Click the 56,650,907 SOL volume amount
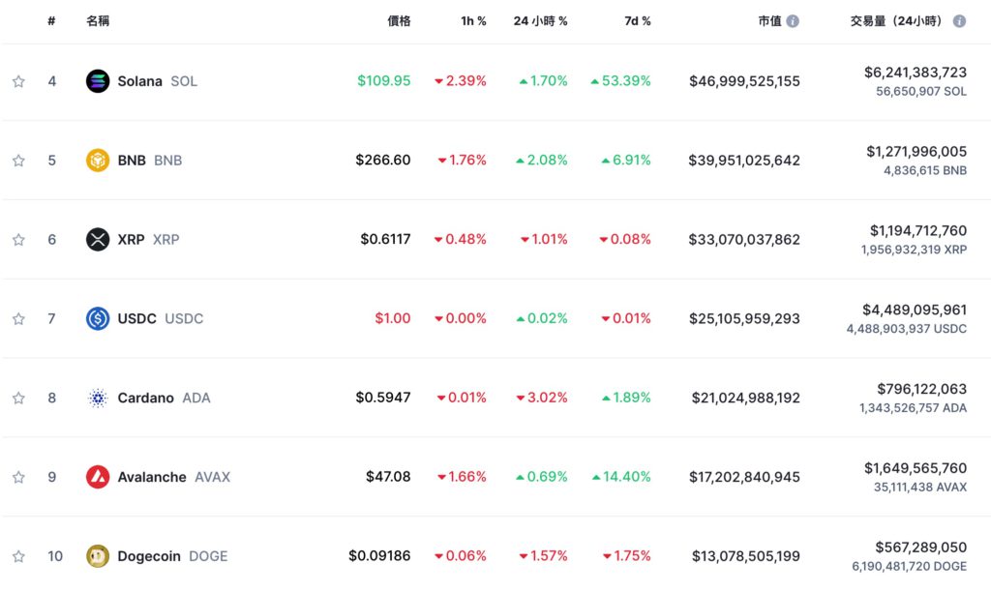This screenshot has width=991, height=592. [x=921, y=92]
